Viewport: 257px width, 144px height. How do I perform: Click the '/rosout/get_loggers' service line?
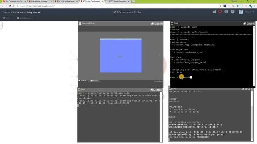coord(187,60)
